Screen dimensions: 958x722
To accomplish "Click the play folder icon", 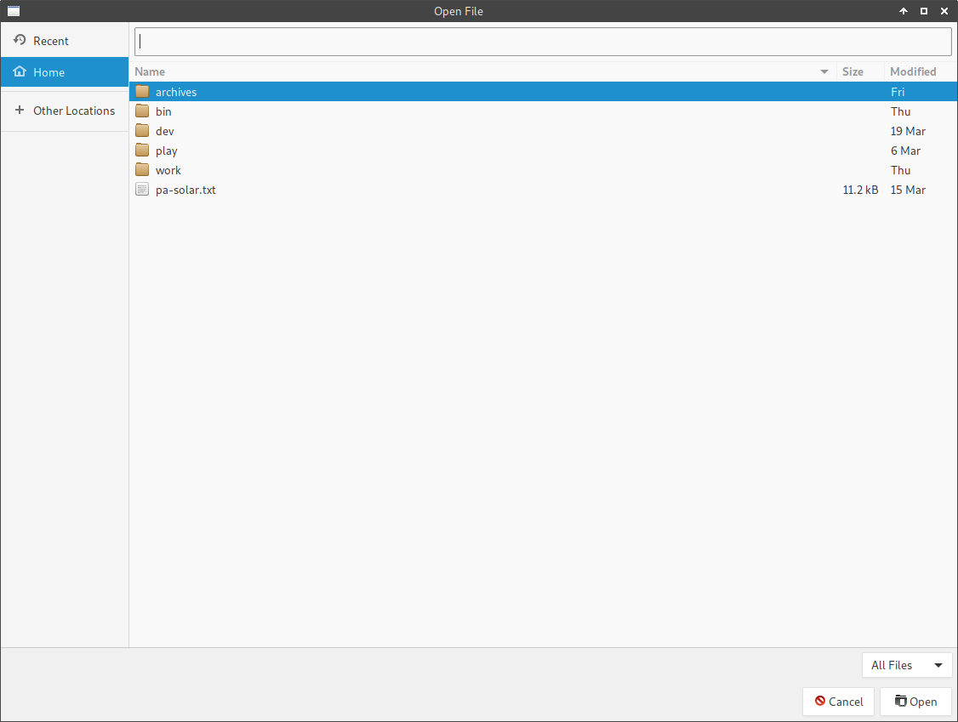I will coord(142,151).
